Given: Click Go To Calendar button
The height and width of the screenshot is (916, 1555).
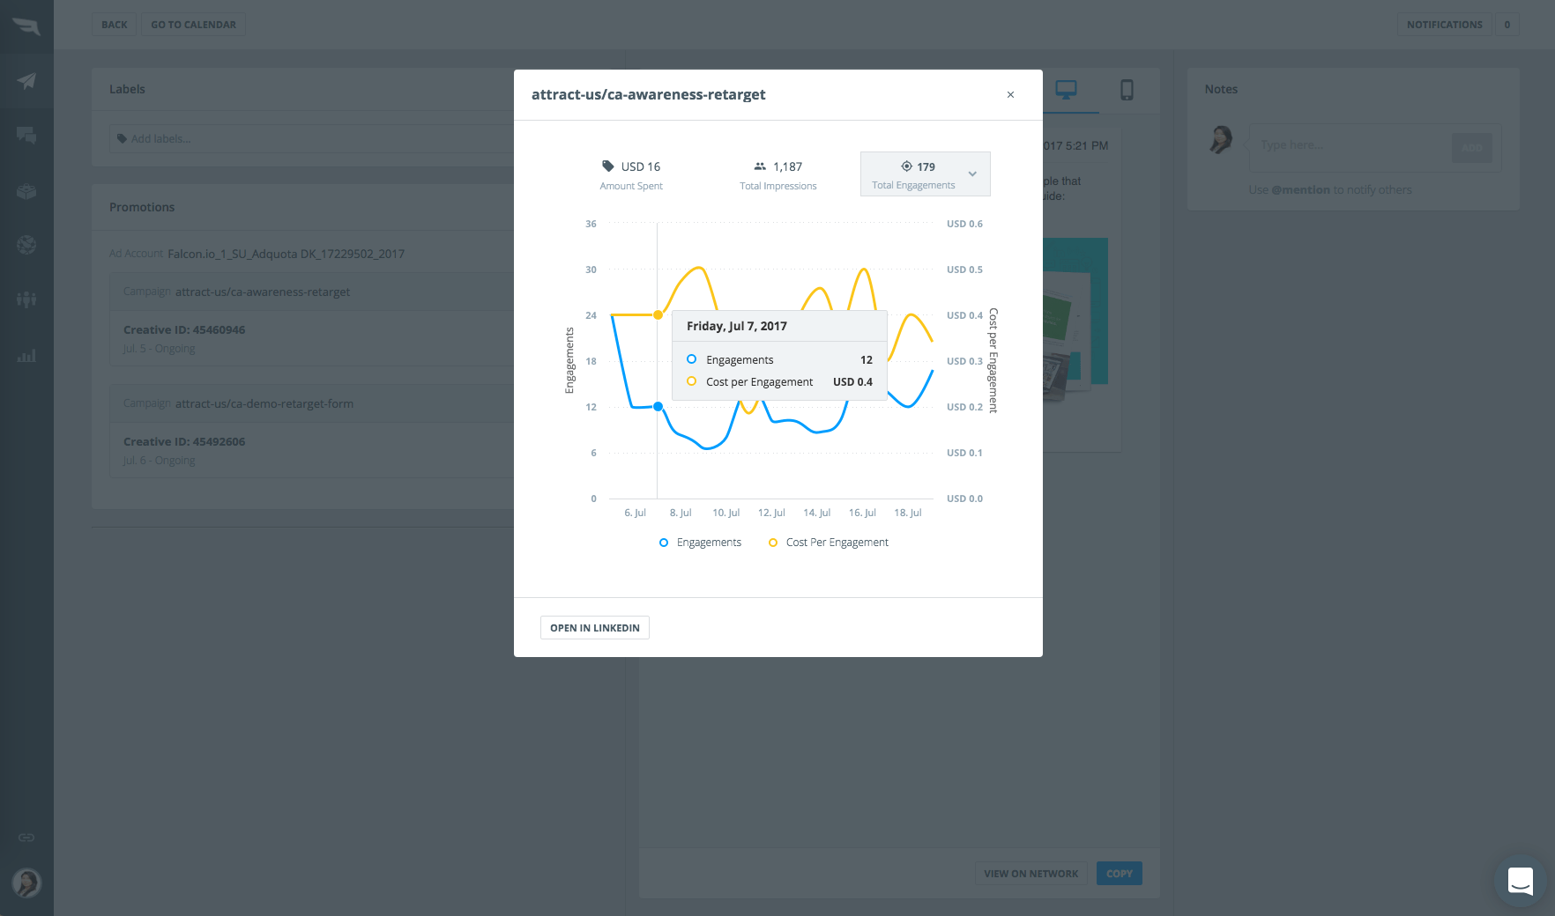Looking at the screenshot, I should pyautogui.click(x=194, y=25).
